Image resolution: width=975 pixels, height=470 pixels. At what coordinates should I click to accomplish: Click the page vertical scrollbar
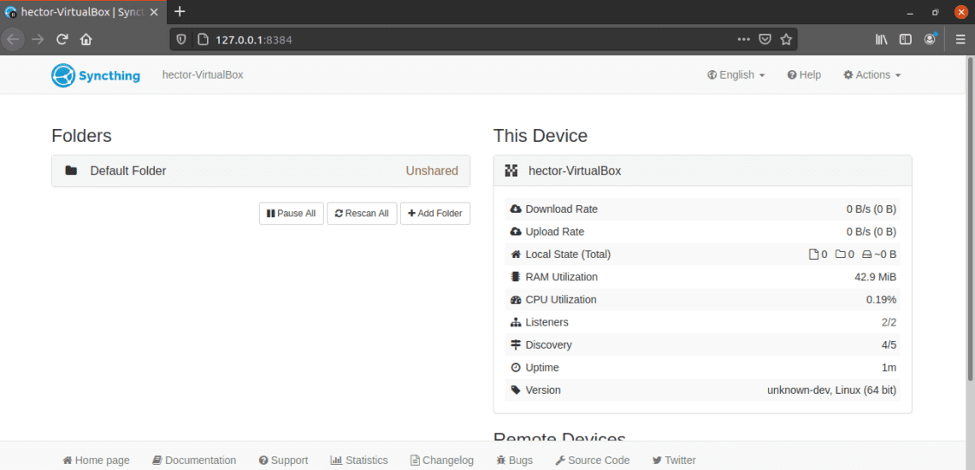pos(970,218)
